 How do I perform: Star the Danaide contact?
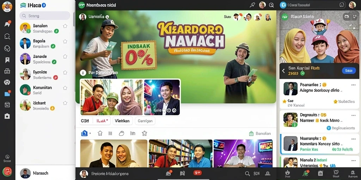click(65, 57)
